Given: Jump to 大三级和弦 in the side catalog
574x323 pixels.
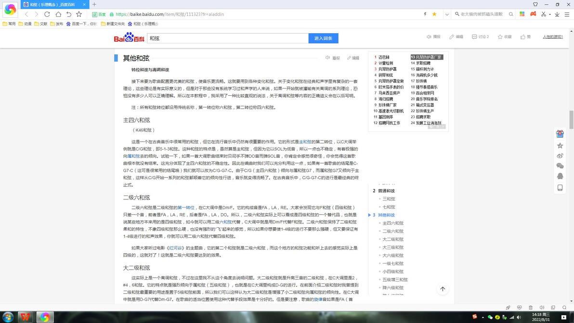Looking at the screenshot, I should [x=393, y=247].
